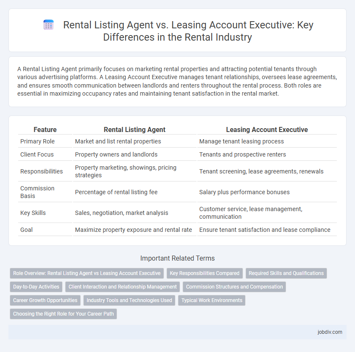Select Industry Tools and Technologies Used tag
Viewport: 355px width, 352px height.
tap(129, 300)
